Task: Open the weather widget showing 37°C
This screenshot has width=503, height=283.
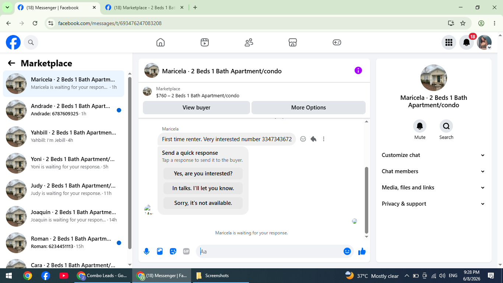Action: [x=372, y=276]
